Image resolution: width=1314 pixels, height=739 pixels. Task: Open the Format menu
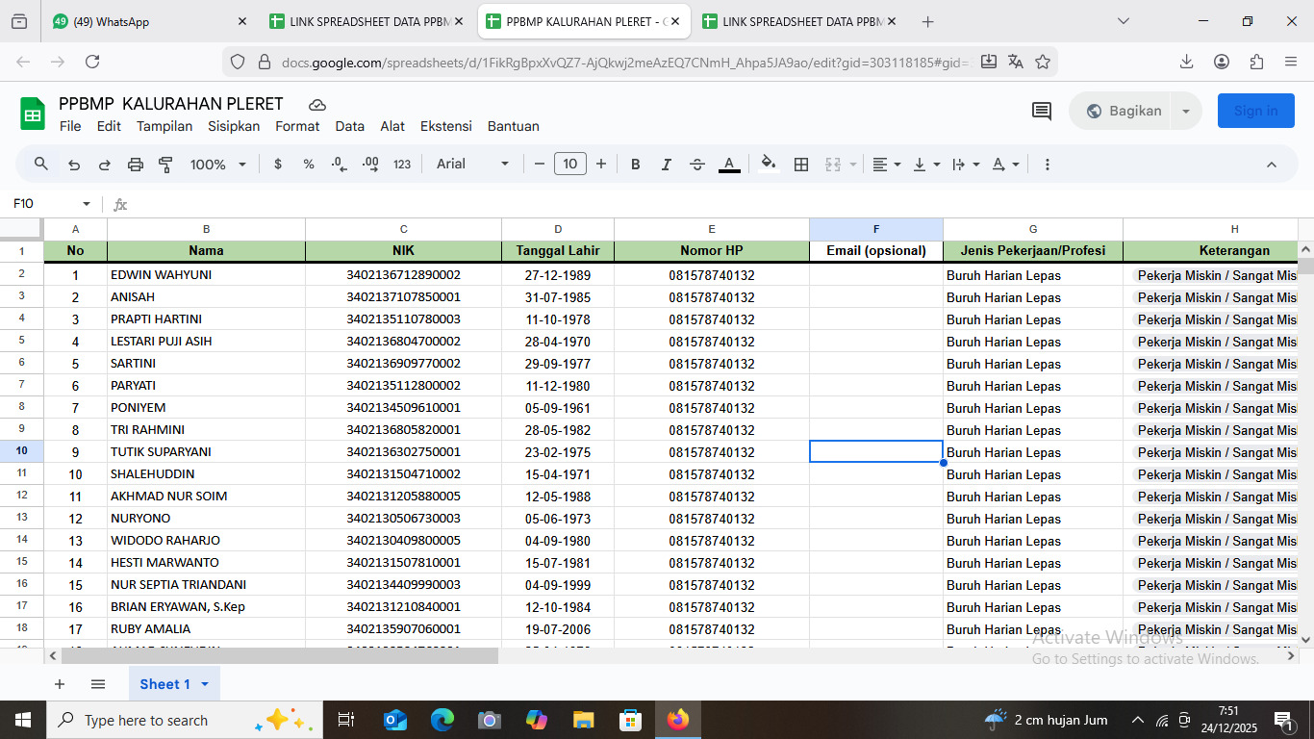click(x=297, y=126)
